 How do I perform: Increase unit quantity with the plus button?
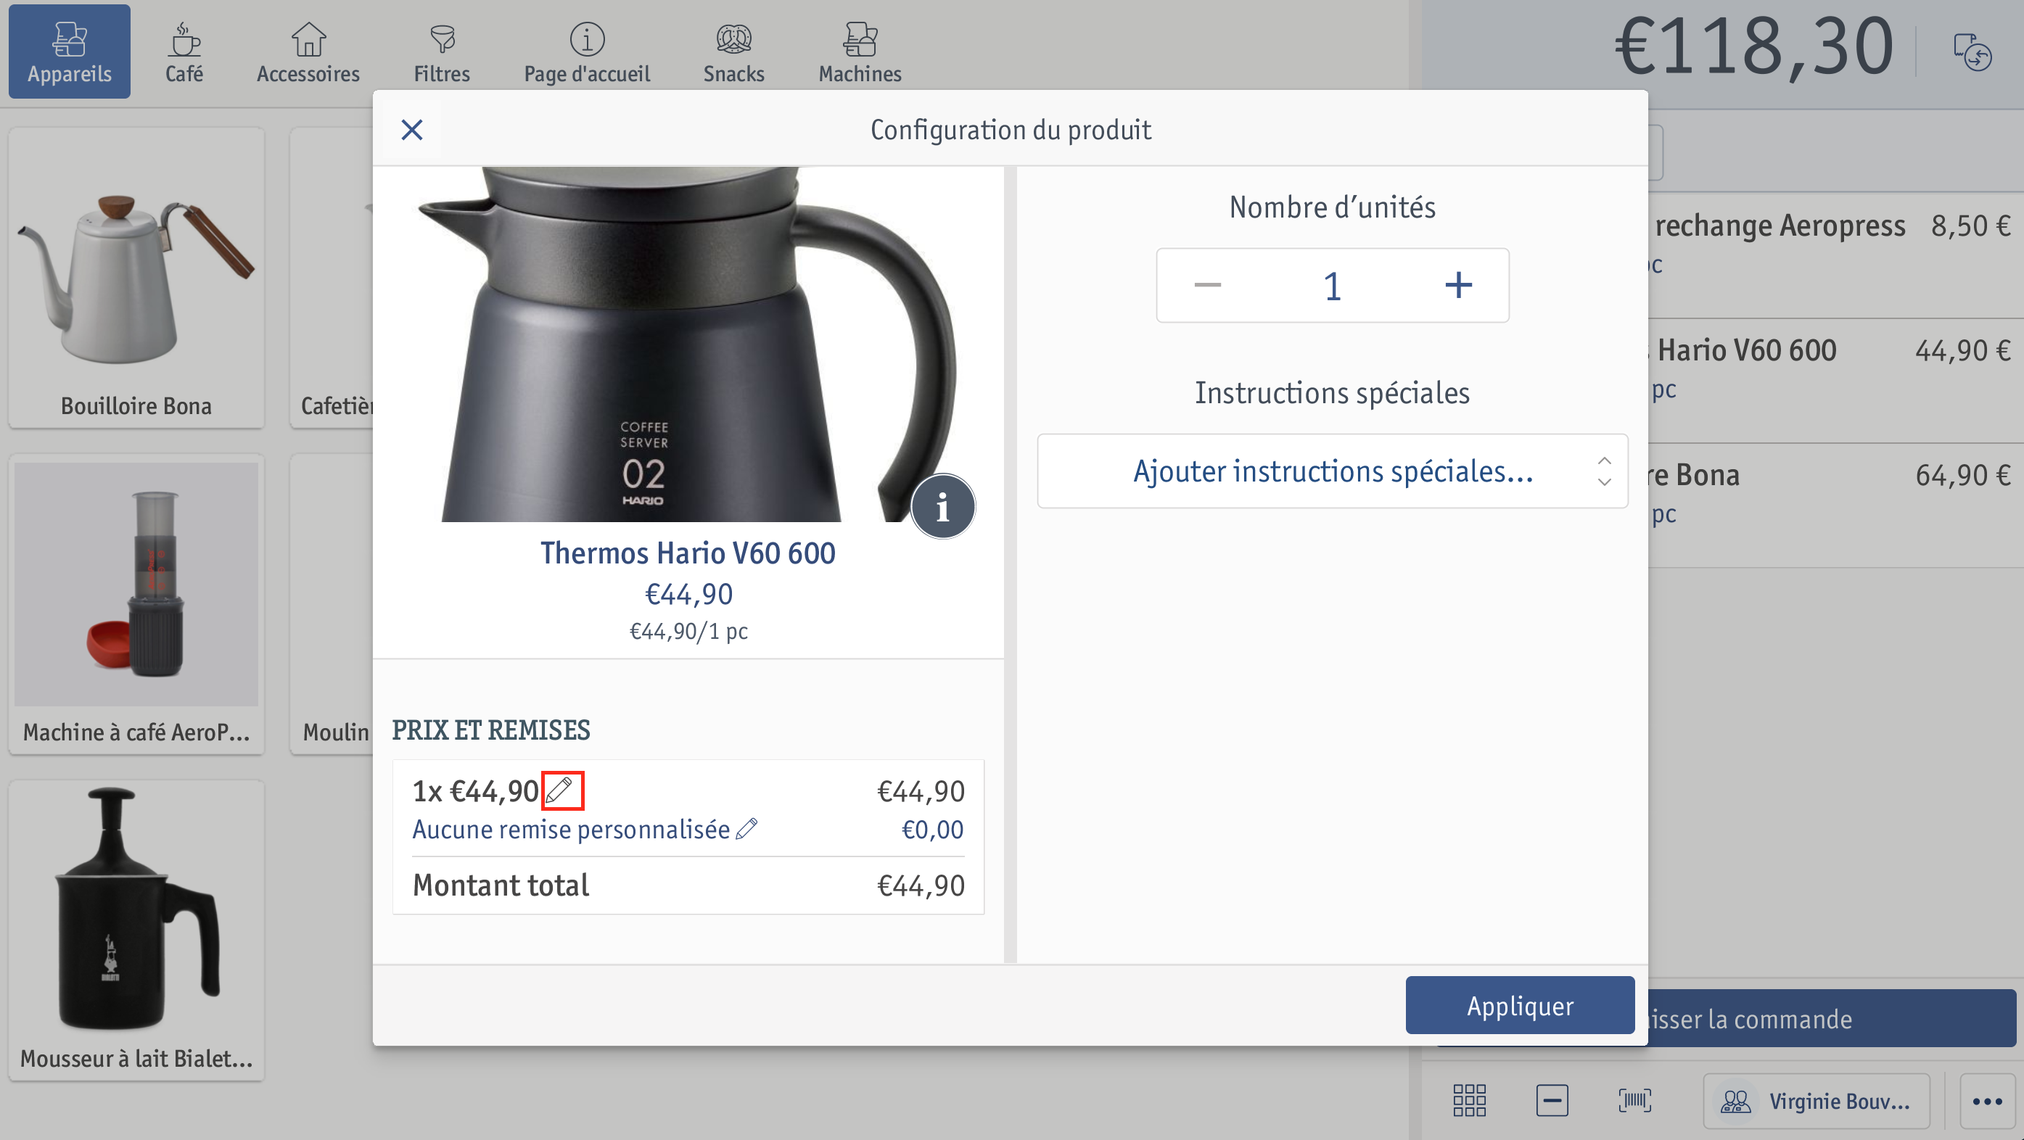tap(1458, 285)
